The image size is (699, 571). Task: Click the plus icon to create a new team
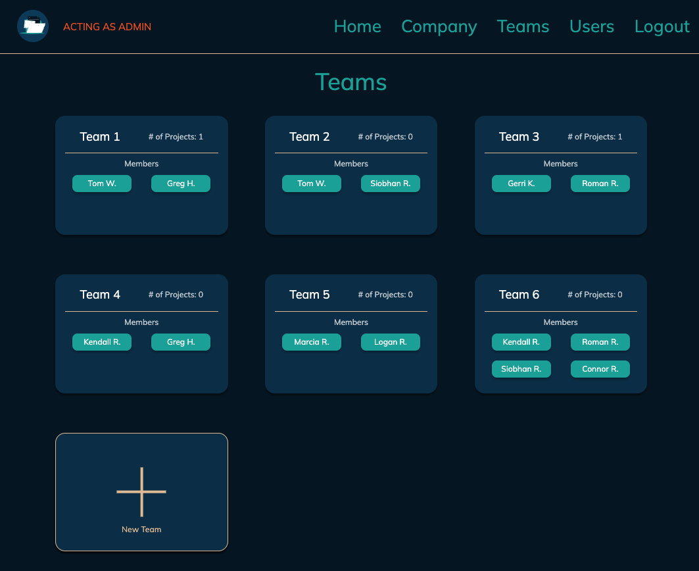[x=141, y=490]
